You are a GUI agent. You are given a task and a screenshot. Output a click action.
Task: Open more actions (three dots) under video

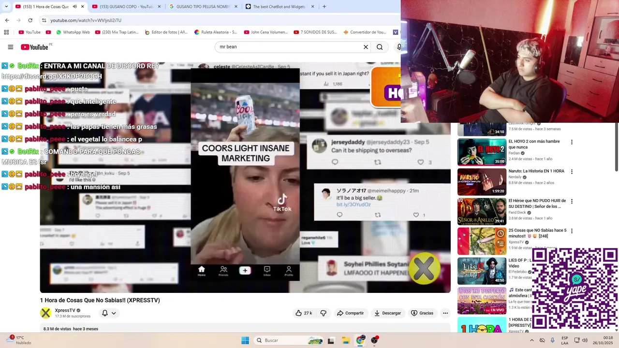click(x=445, y=313)
